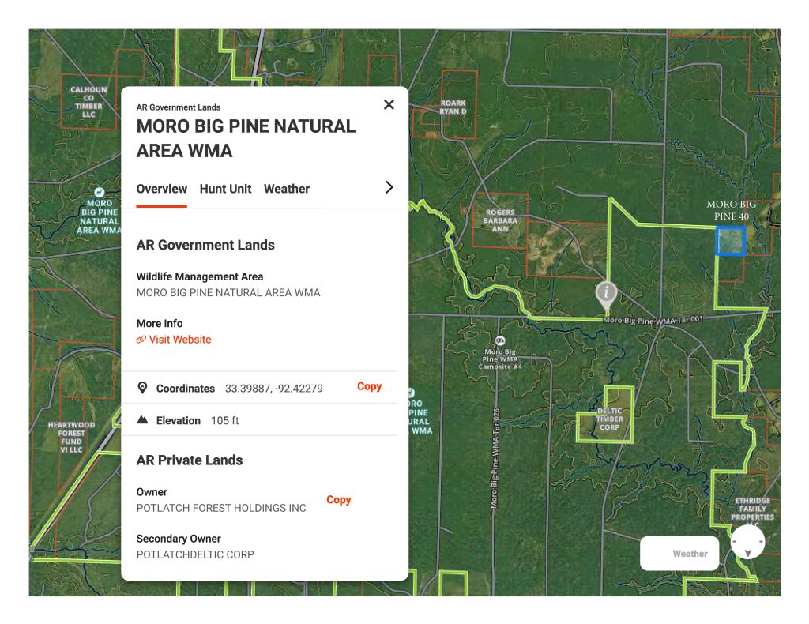This screenshot has height=624, width=809.
Task: Select the Calhoun Co Timber LLC parcel
Action: tap(88, 102)
